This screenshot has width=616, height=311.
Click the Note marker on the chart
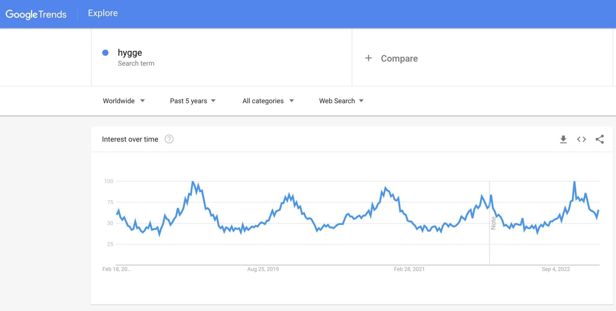pyautogui.click(x=493, y=223)
